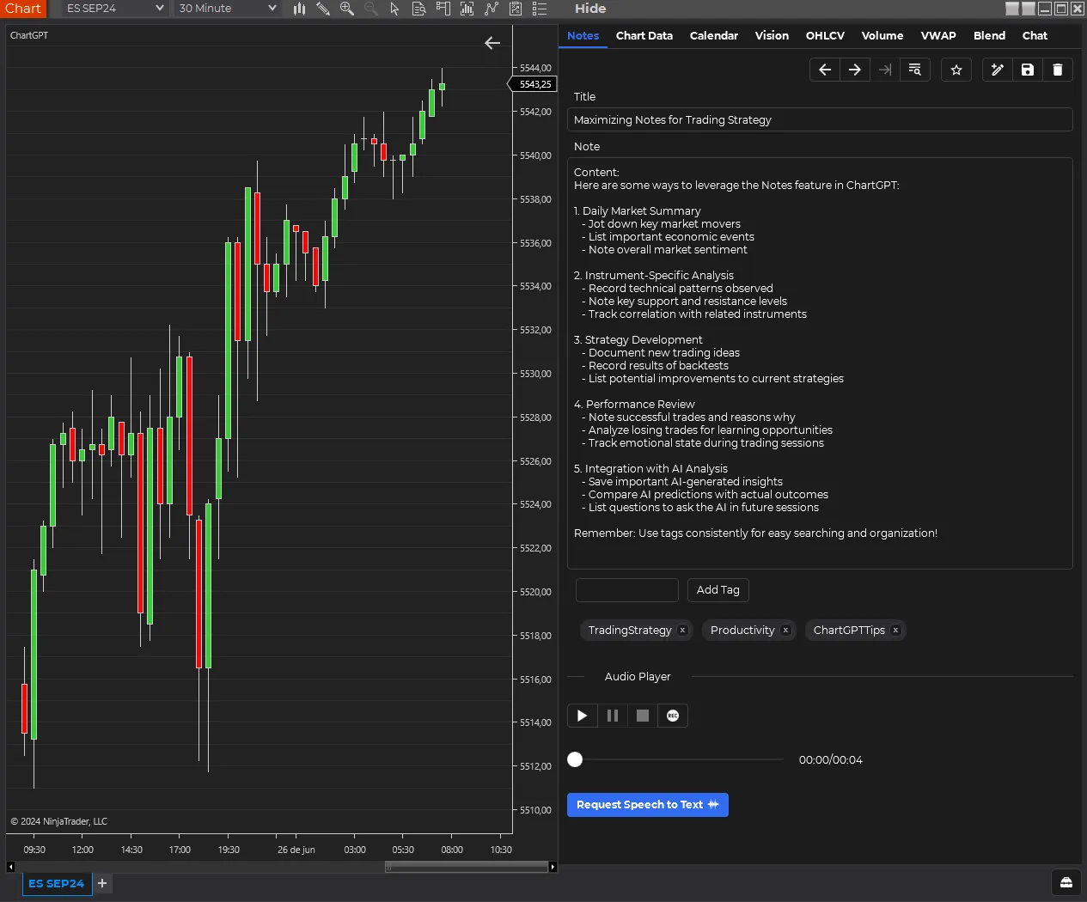Save the current note

[1027, 70]
